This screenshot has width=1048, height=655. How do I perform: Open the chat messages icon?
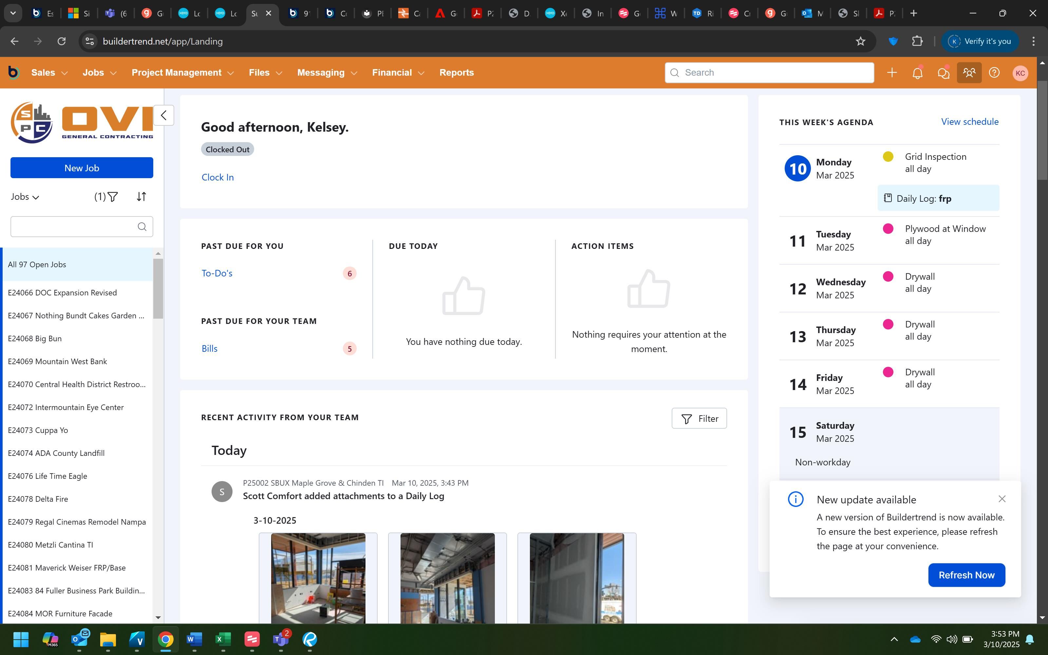(943, 73)
